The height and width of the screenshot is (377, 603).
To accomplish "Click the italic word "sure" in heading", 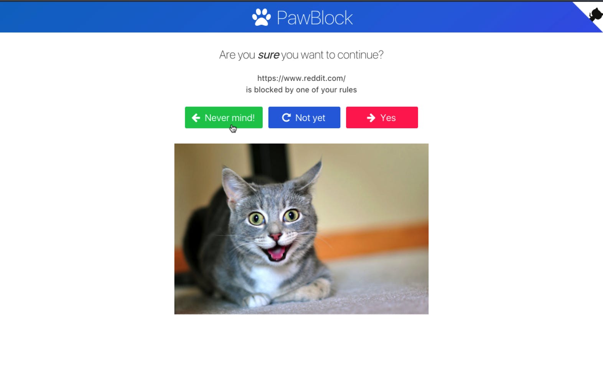I will tap(269, 55).
